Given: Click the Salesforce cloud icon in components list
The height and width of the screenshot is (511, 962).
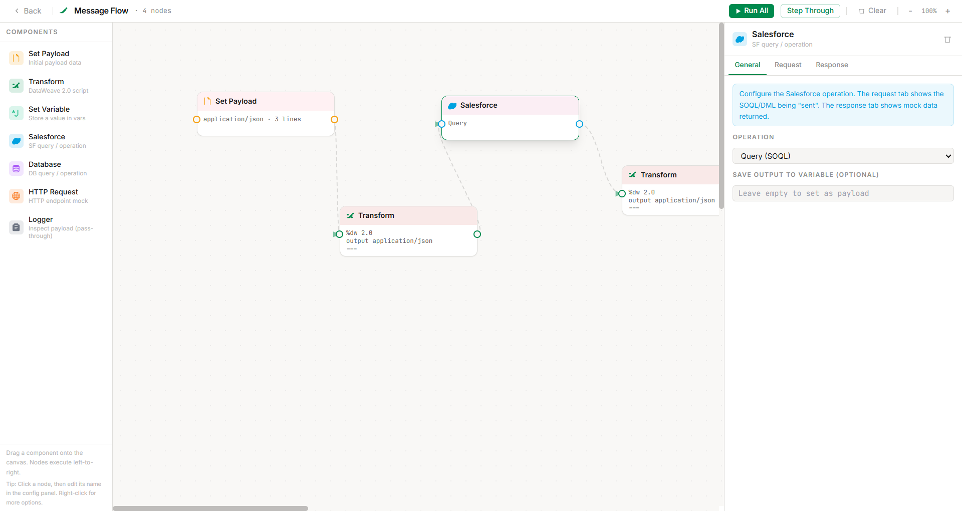Looking at the screenshot, I should [16, 141].
